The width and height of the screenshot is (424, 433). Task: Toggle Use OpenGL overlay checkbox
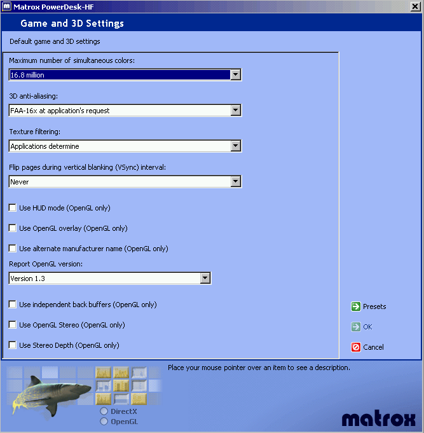13,228
